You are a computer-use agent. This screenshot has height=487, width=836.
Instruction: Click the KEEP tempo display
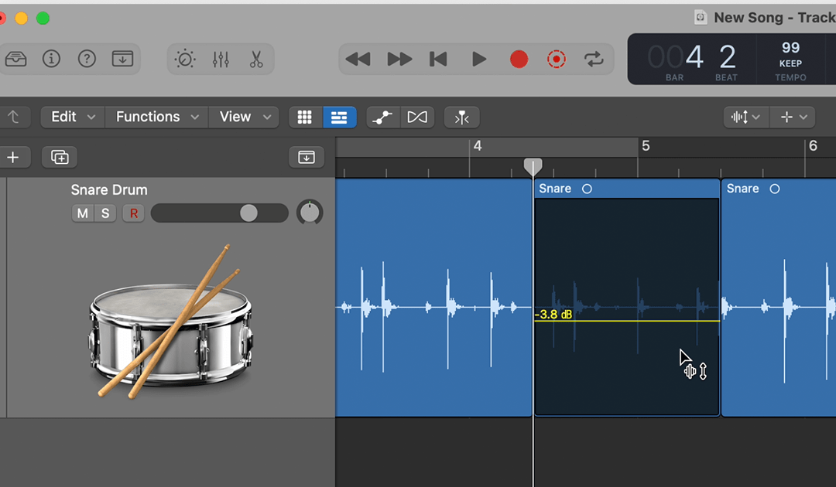[x=790, y=59]
